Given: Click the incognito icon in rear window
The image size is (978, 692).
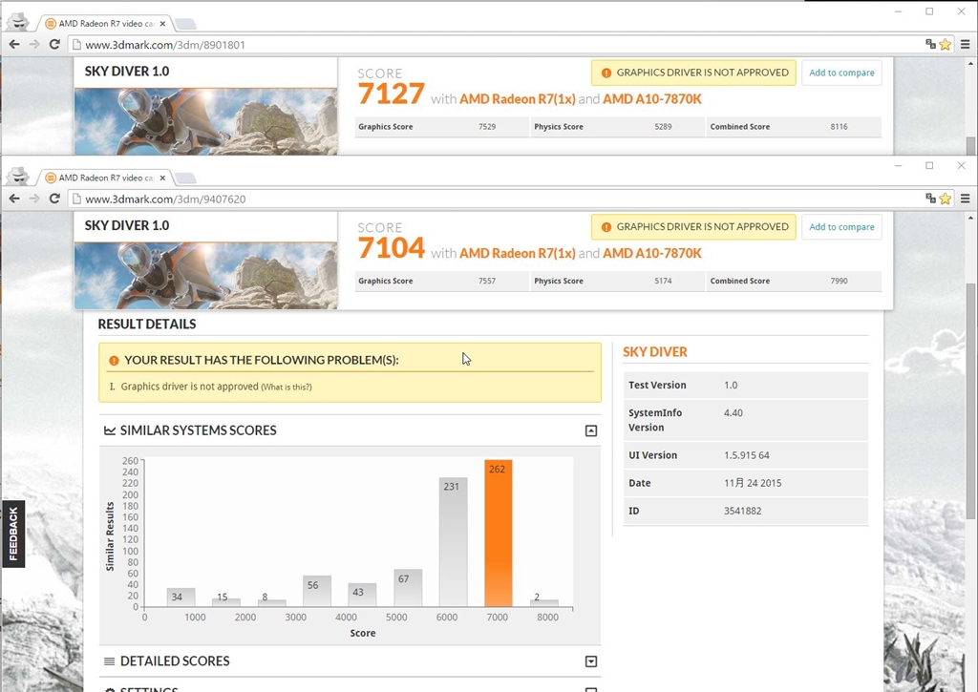Looking at the screenshot, I should pyautogui.click(x=19, y=22).
